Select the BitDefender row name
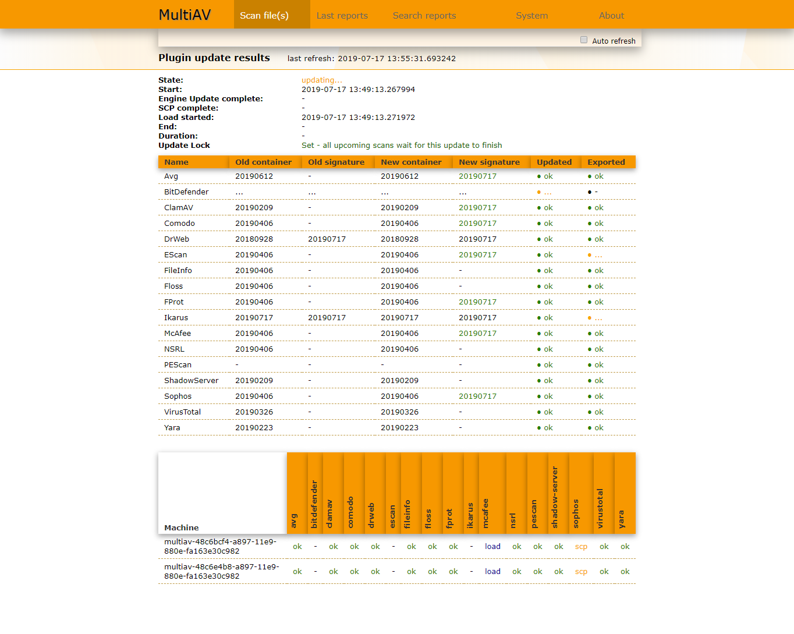The image size is (794, 634). 186,192
